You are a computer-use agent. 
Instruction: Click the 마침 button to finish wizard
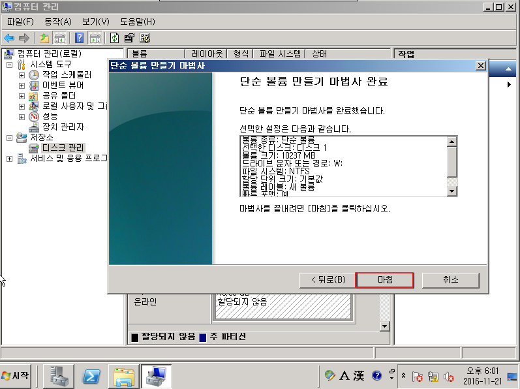click(x=385, y=280)
